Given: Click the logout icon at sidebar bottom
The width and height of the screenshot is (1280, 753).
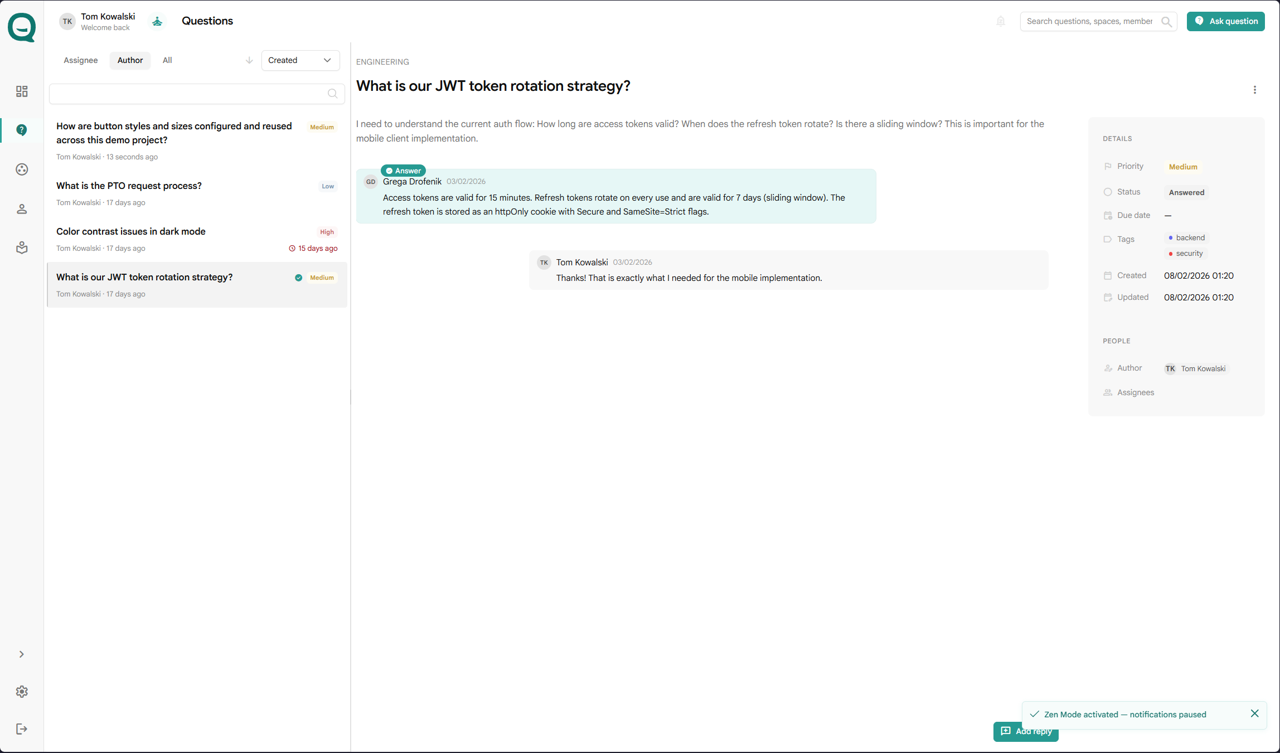Looking at the screenshot, I should 21,729.
